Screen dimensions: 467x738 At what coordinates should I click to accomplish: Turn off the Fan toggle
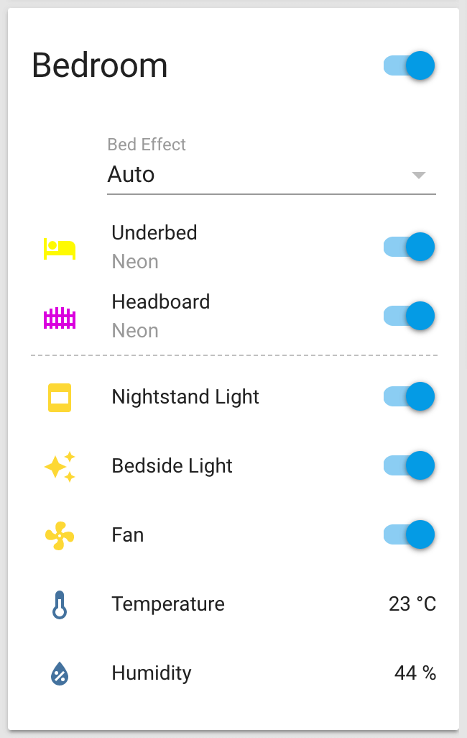coord(409,534)
